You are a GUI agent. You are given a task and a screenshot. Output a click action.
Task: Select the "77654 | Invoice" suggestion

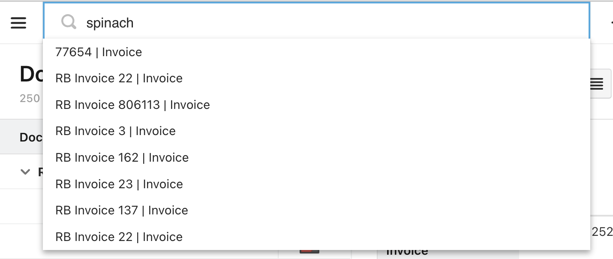99,52
